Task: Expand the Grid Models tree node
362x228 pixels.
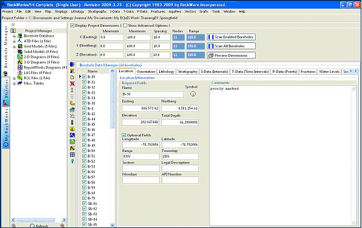Action: pos(14,47)
